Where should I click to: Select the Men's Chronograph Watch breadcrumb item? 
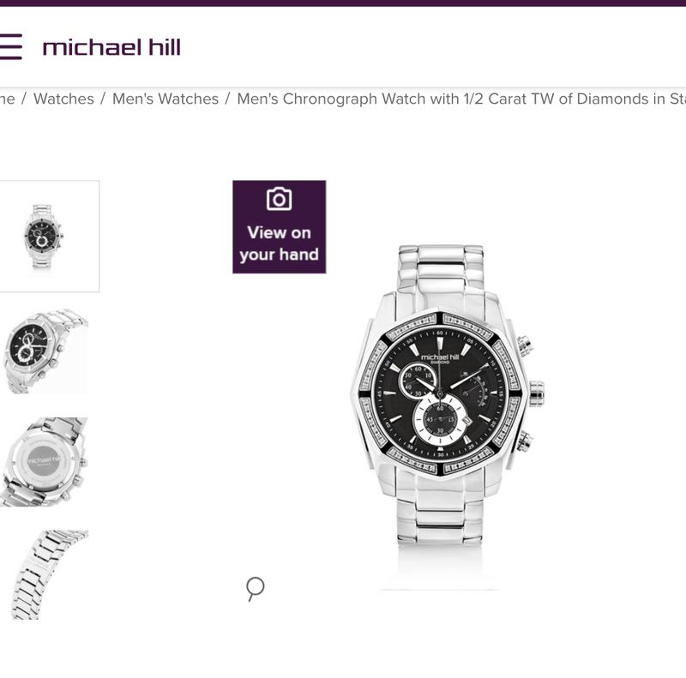(461, 99)
